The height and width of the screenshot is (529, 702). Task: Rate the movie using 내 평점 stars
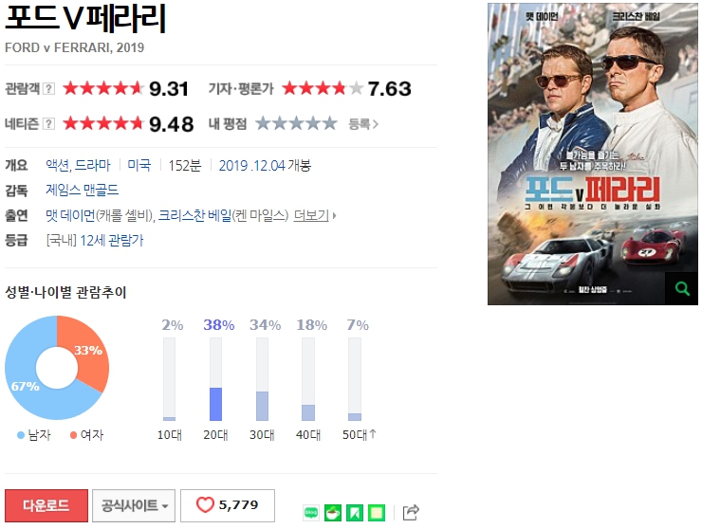point(296,123)
